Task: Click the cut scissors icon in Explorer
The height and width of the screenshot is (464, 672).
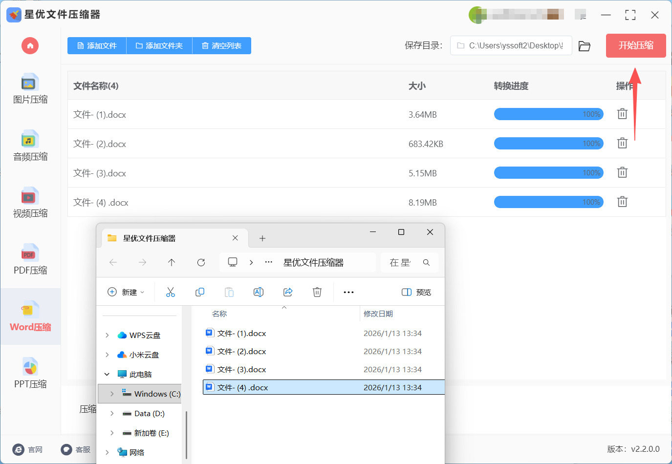Action: click(171, 292)
